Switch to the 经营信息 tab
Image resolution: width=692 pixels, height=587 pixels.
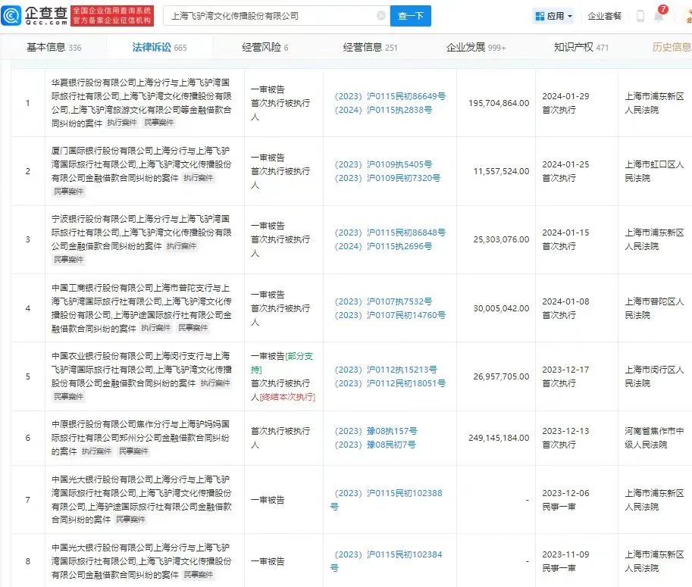pos(371,47)
